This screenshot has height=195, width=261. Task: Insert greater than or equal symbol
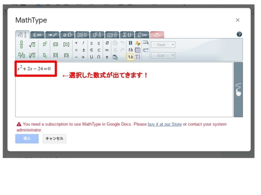(x=91, y=43)
